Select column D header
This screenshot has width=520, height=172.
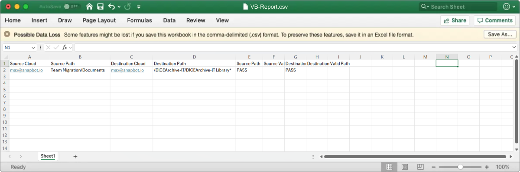194,57
